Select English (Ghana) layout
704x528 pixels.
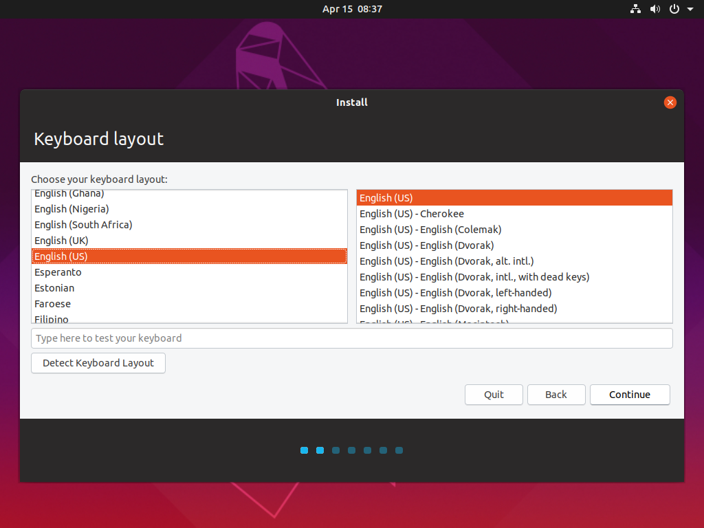pos(190,195)
